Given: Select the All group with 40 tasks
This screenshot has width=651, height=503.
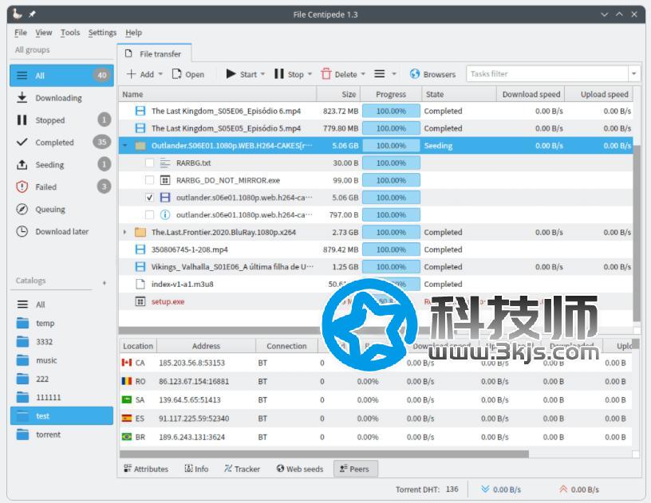Looking at the screenshot, I should point(61,76).
